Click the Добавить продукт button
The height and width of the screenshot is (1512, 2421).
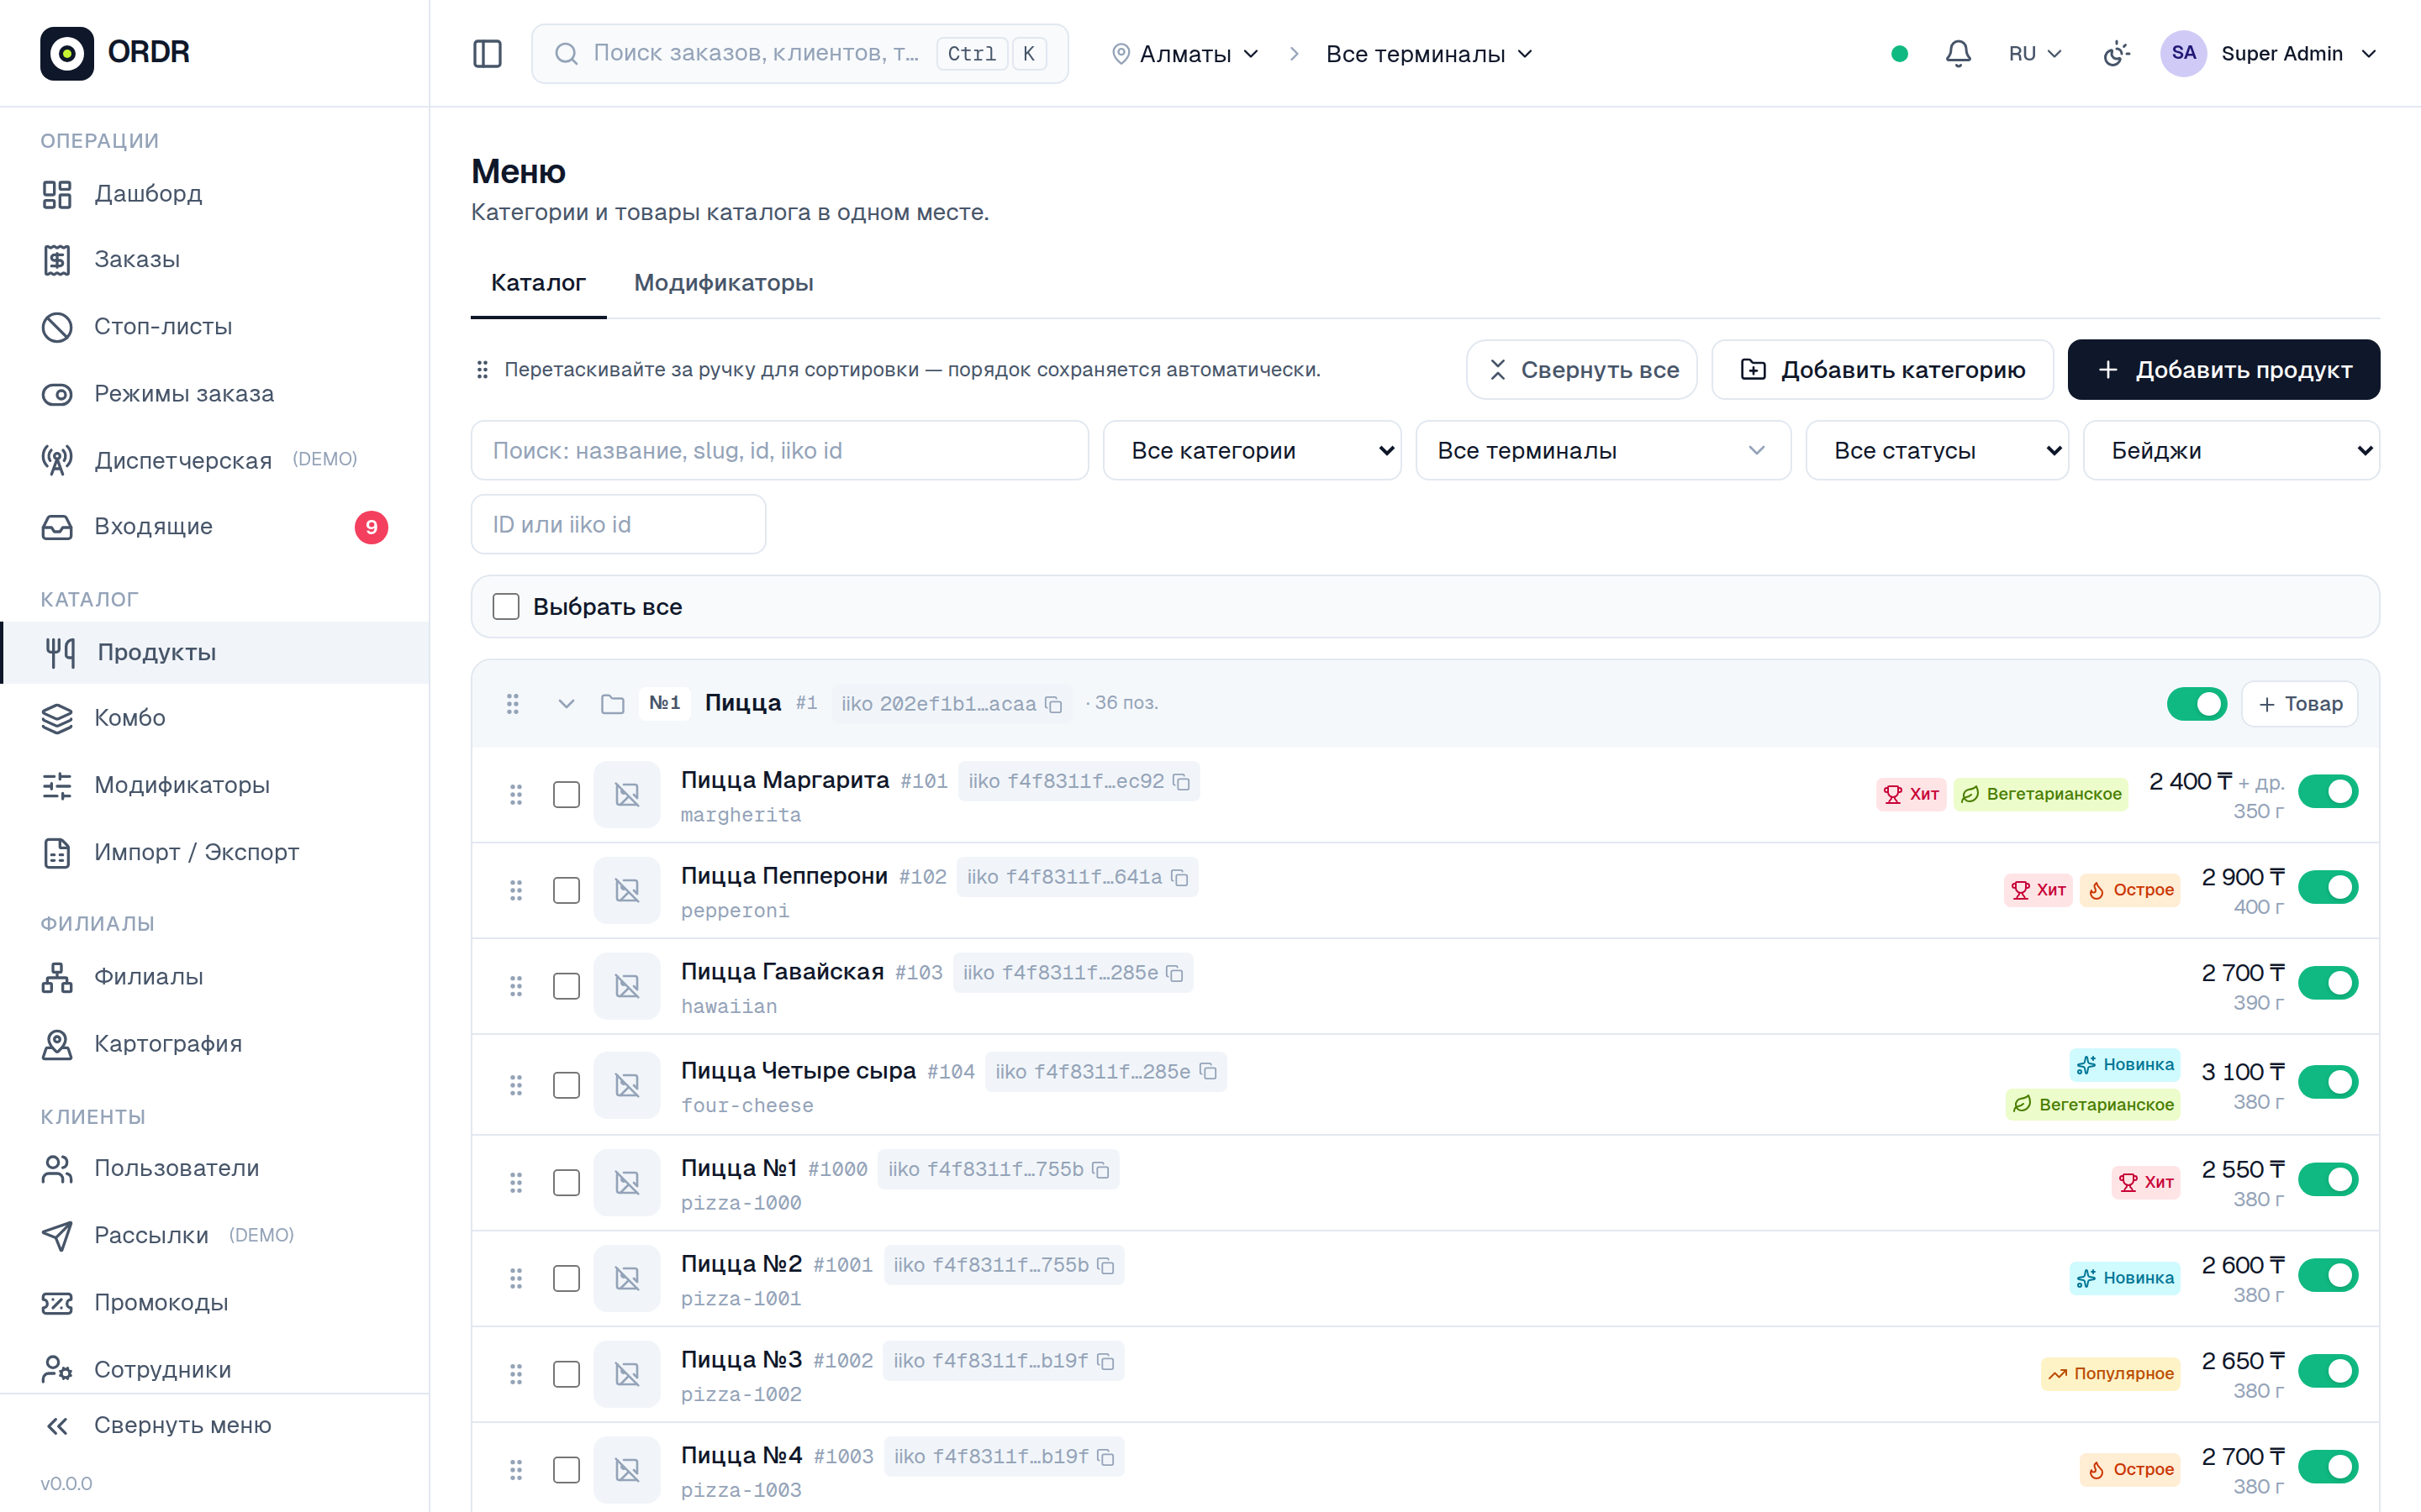pyautogui.click(x=2223, y=370)
